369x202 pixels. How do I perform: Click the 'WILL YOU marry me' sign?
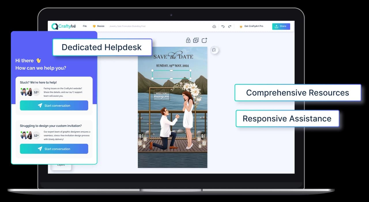[162, 96]
